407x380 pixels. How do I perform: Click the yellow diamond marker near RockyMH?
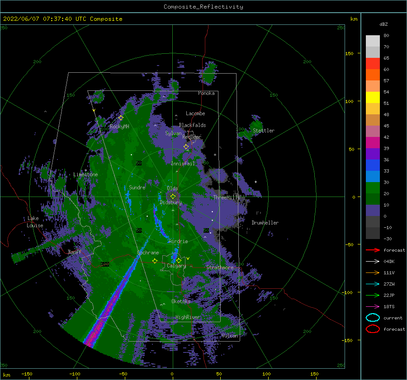pyautogui.click(x=121, y=118)
